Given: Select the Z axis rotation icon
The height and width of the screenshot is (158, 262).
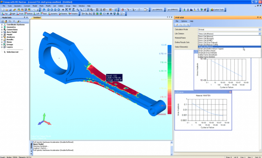Looking at the screenshot, I should [x=73, y=10].
